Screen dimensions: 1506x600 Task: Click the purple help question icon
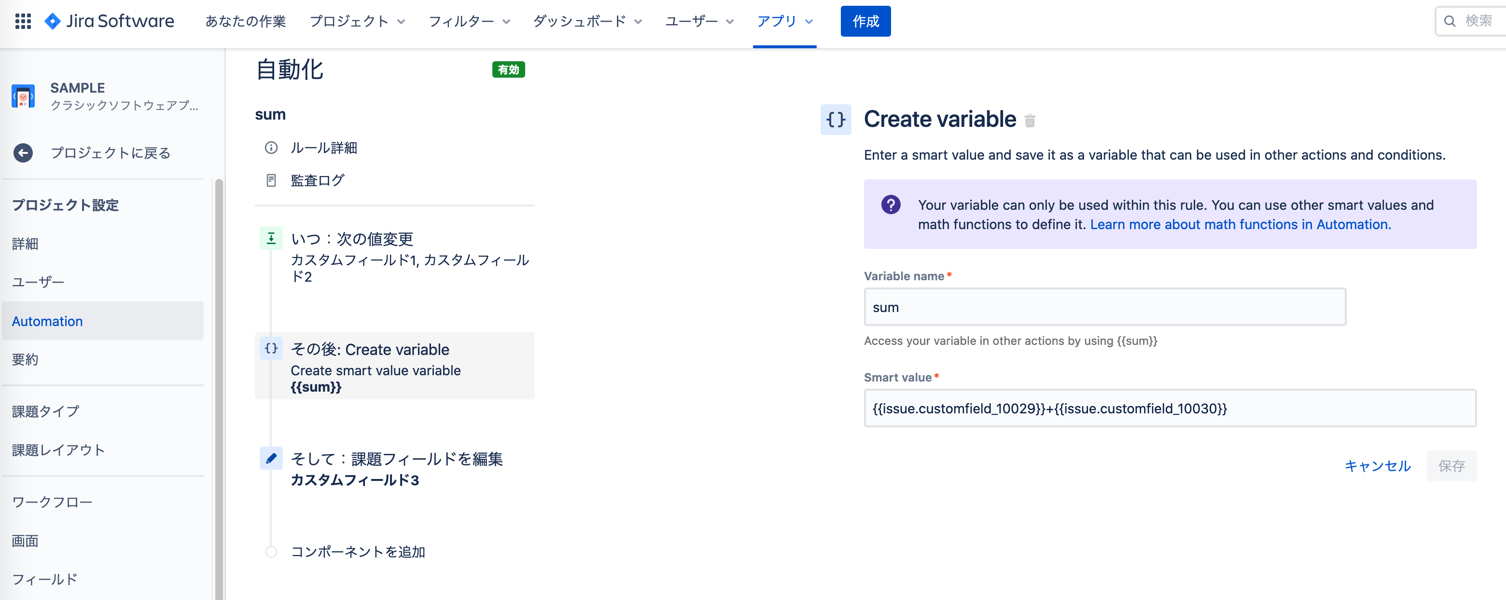pyautogui.click(x=891, y=205)
